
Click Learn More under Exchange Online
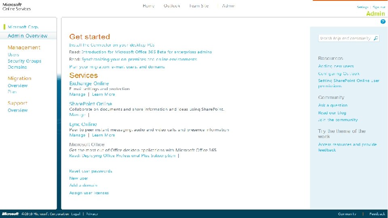[x=103, y=94]
